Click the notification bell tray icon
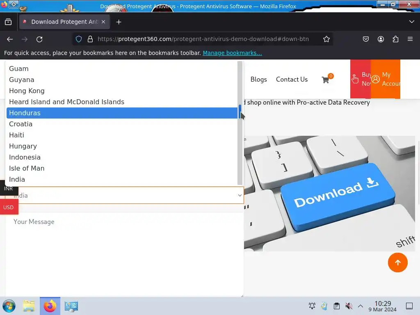 (312, 306)
